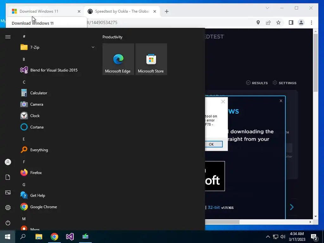Close the Download Windows 11 tab
This screenshot has width=324, height=243.
click(79, 11)
